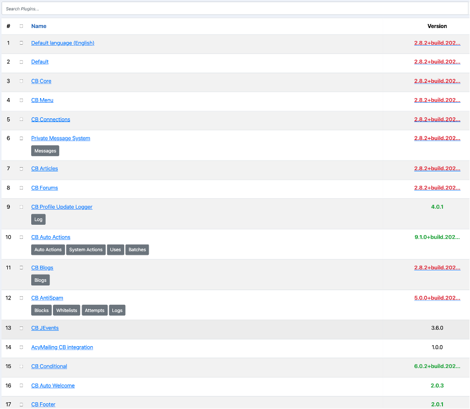Click the Blocks button
Viewport: 470px width, 409px height.
42,310
